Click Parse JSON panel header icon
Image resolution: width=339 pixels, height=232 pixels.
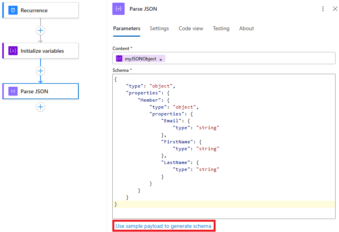118,9
